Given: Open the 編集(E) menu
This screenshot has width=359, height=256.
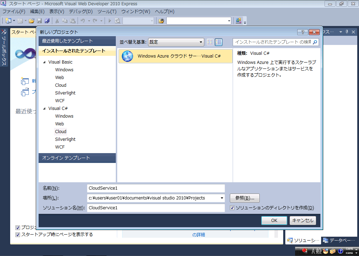Looking at the screenshot, I should pos(37,12).
